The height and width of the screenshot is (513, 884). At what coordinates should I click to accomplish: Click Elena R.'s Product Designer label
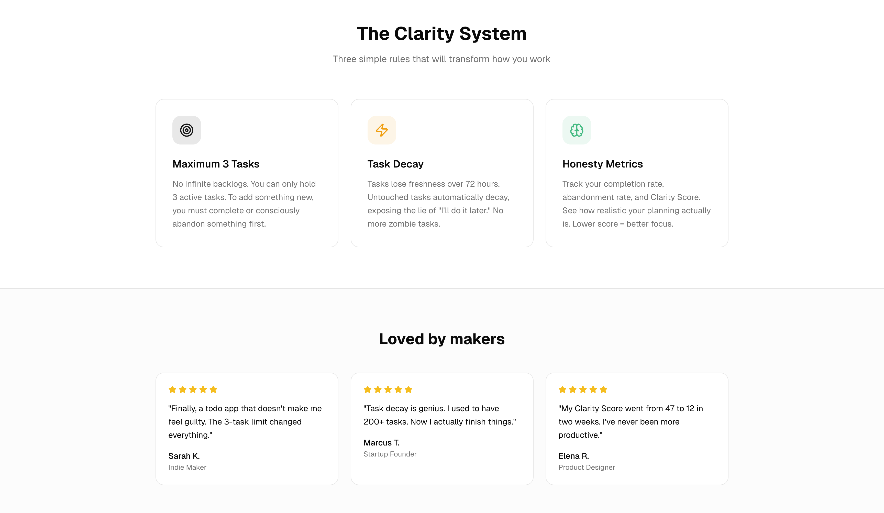[587, 467]
